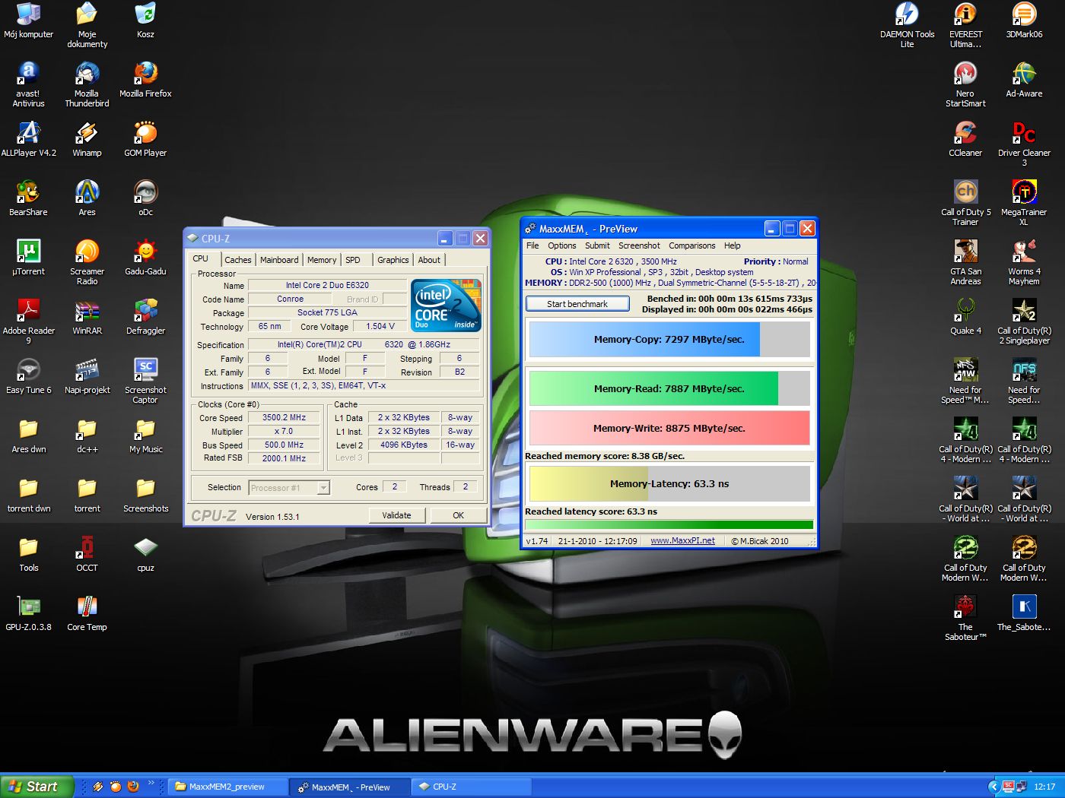Launch Quake 4 desktop shortcut

965,317
